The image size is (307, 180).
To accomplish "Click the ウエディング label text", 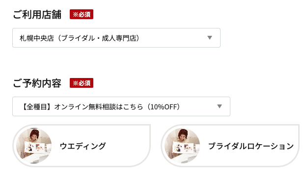I will click(x=83, y=146).
